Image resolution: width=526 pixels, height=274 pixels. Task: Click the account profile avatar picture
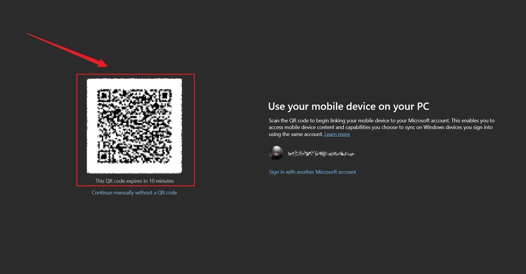276,153
